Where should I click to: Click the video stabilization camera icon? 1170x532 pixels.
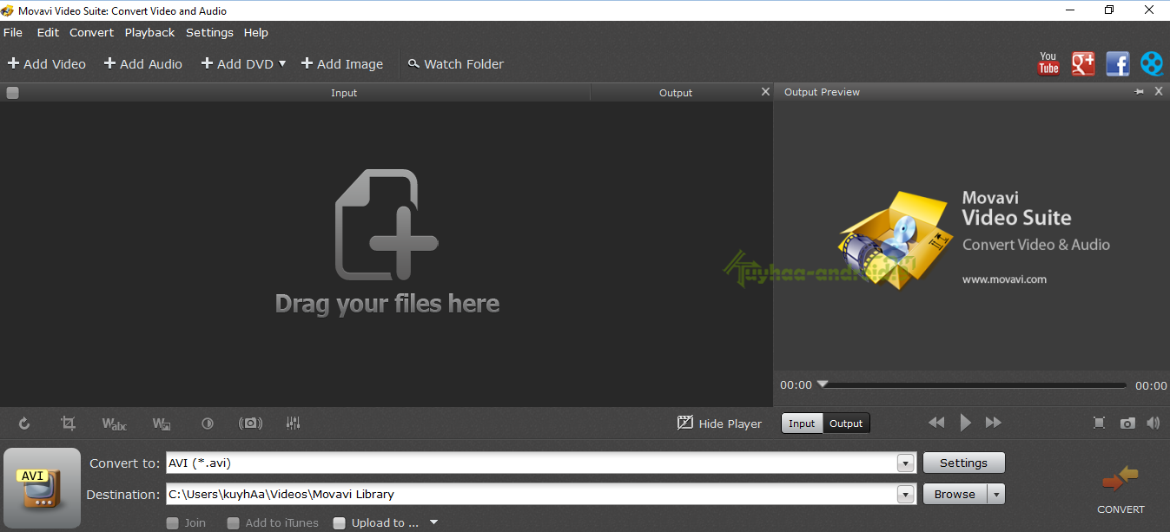point(251,424)
